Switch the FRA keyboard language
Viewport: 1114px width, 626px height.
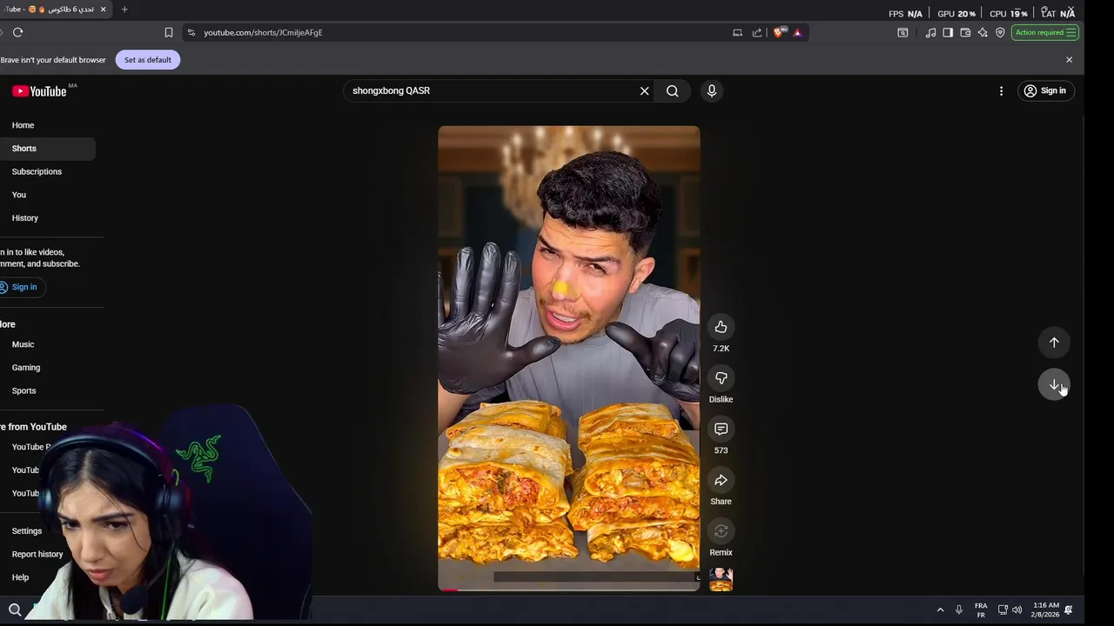[981, 610]
